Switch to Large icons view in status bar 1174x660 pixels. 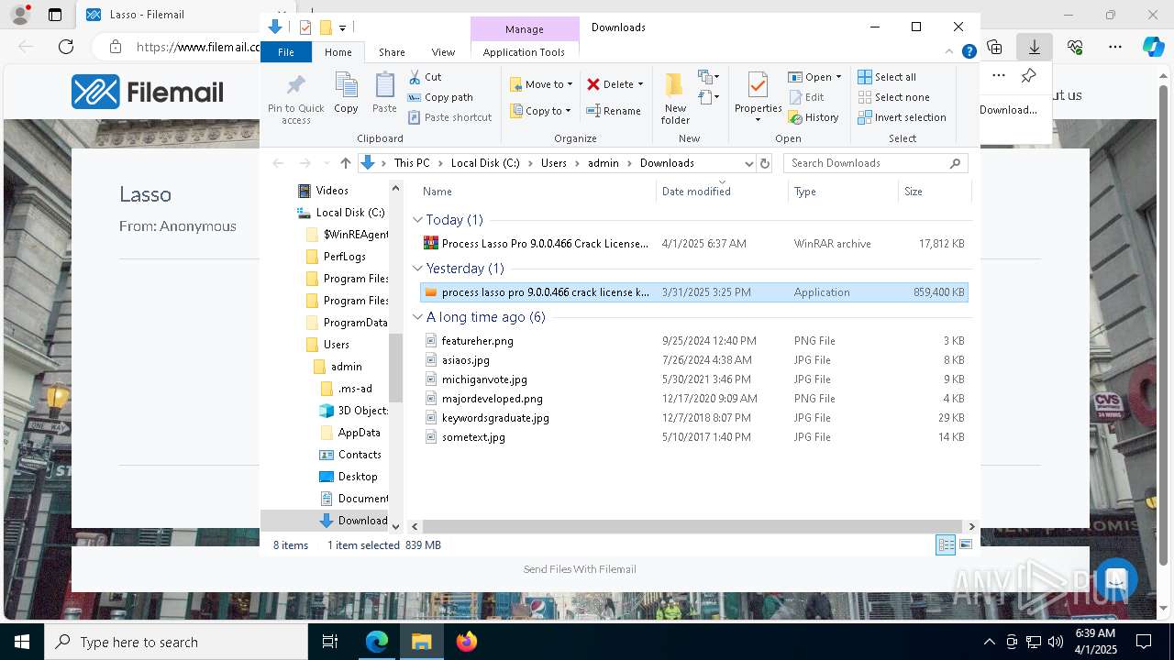965,544
